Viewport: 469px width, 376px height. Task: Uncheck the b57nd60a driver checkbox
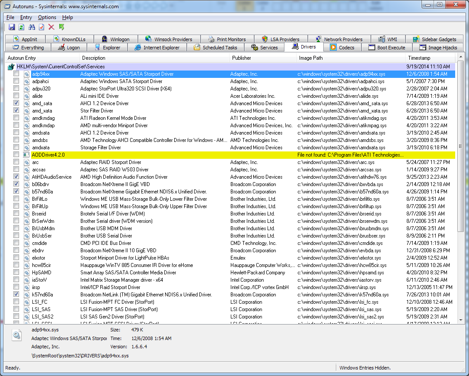tap(16, 191)
